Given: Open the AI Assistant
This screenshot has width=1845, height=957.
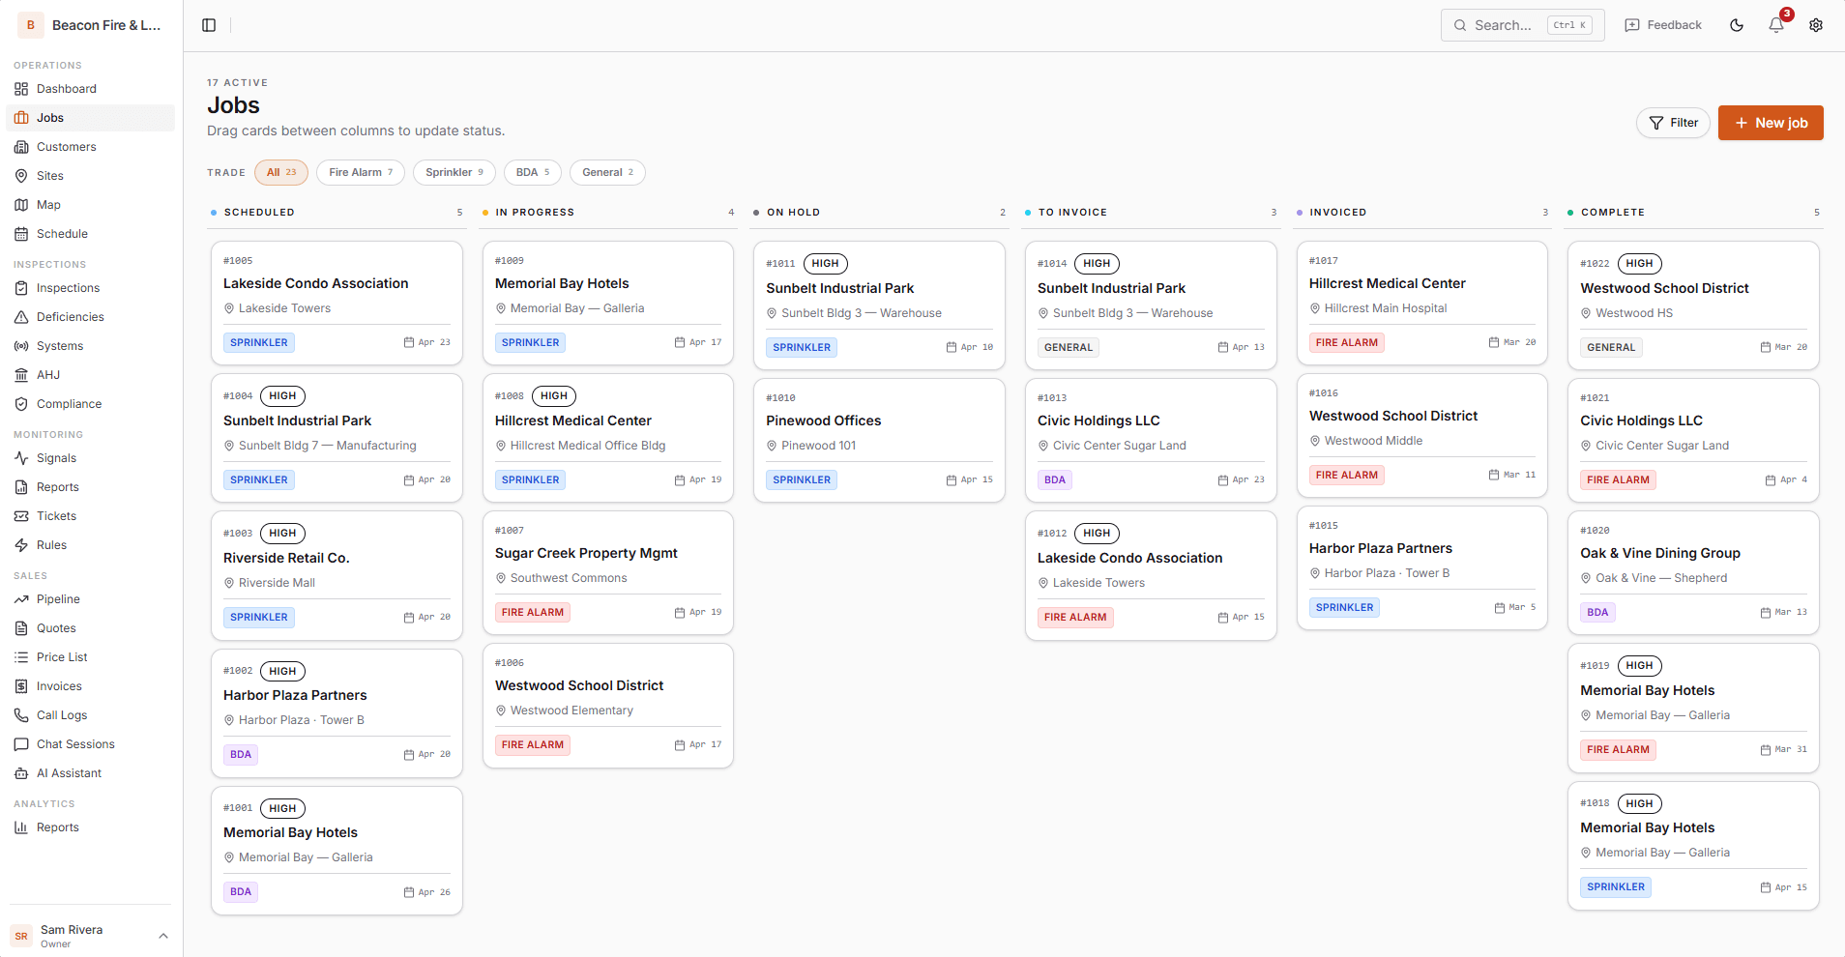Looking at the screenshot, I should click(x=69, y=772).
